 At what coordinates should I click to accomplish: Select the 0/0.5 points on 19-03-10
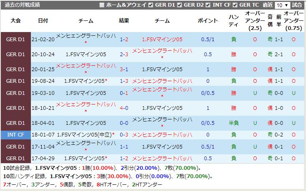208,93
